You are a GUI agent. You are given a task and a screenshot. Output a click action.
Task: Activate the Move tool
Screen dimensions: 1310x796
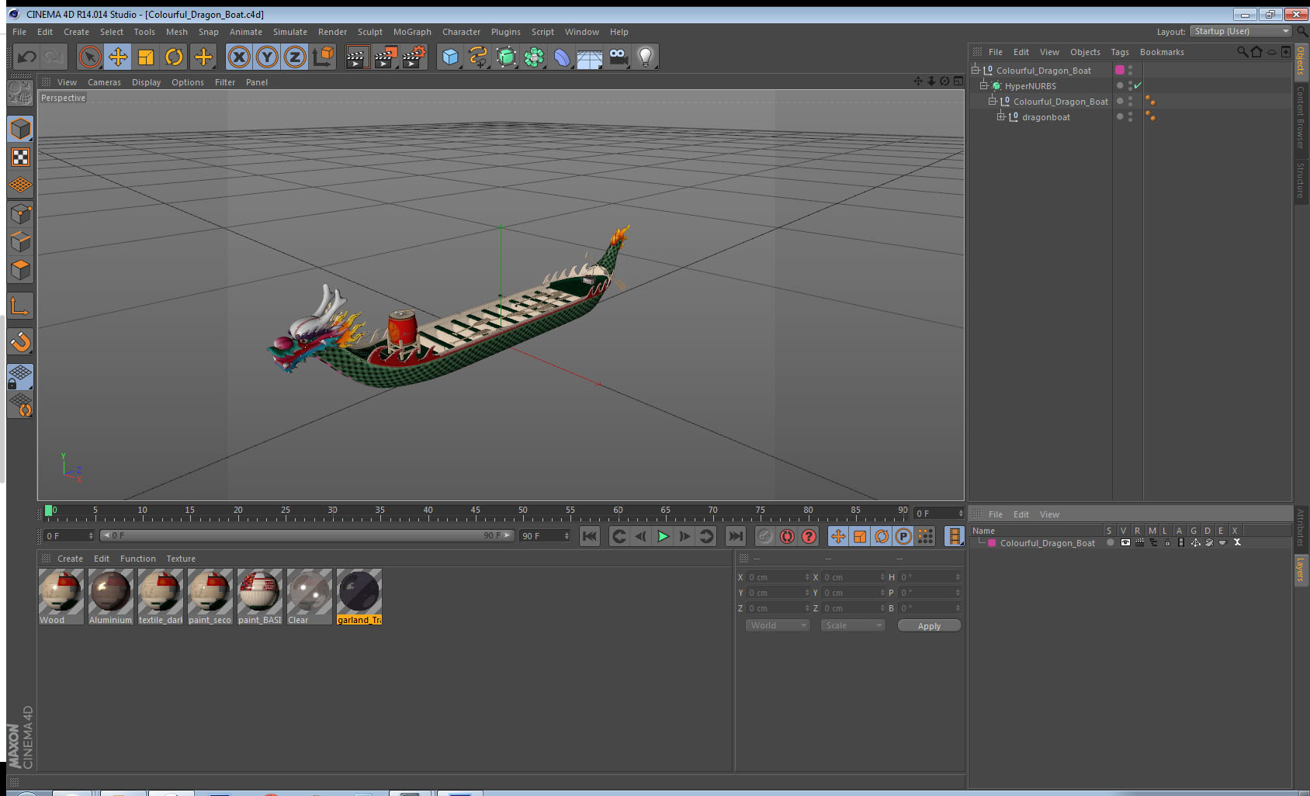coord(118,57)
